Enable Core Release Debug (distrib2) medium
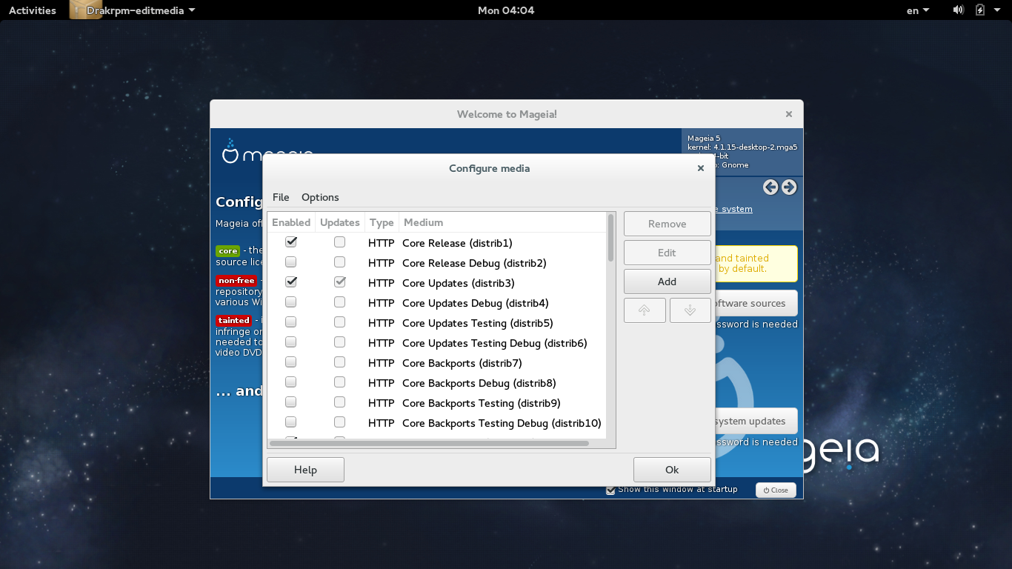This screenshot has height=569, width=1012. coord(291,262)
